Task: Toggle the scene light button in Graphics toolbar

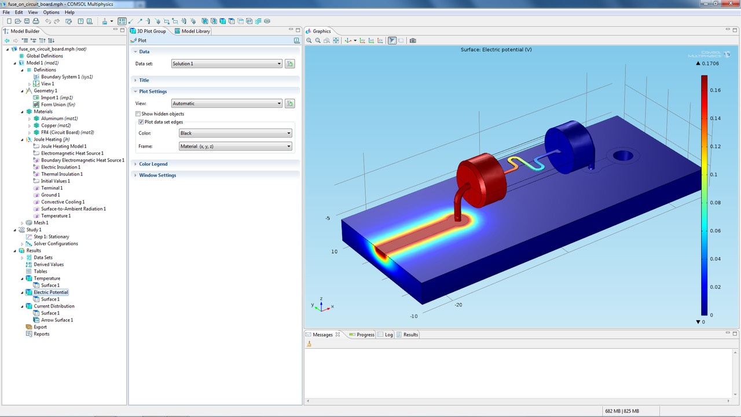Action: [x=392, y=41]
